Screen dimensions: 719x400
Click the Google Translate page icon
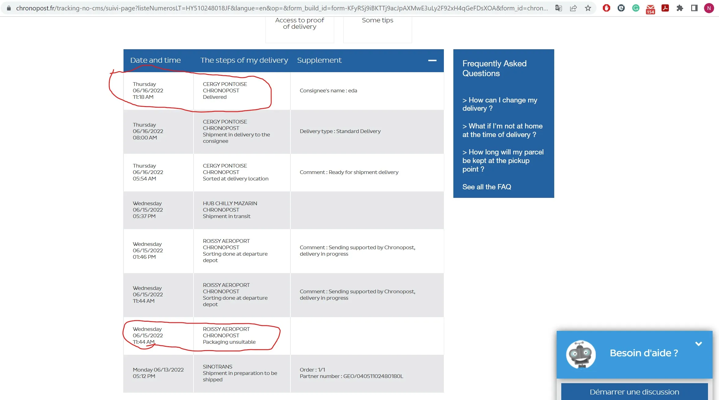(559, 8)
